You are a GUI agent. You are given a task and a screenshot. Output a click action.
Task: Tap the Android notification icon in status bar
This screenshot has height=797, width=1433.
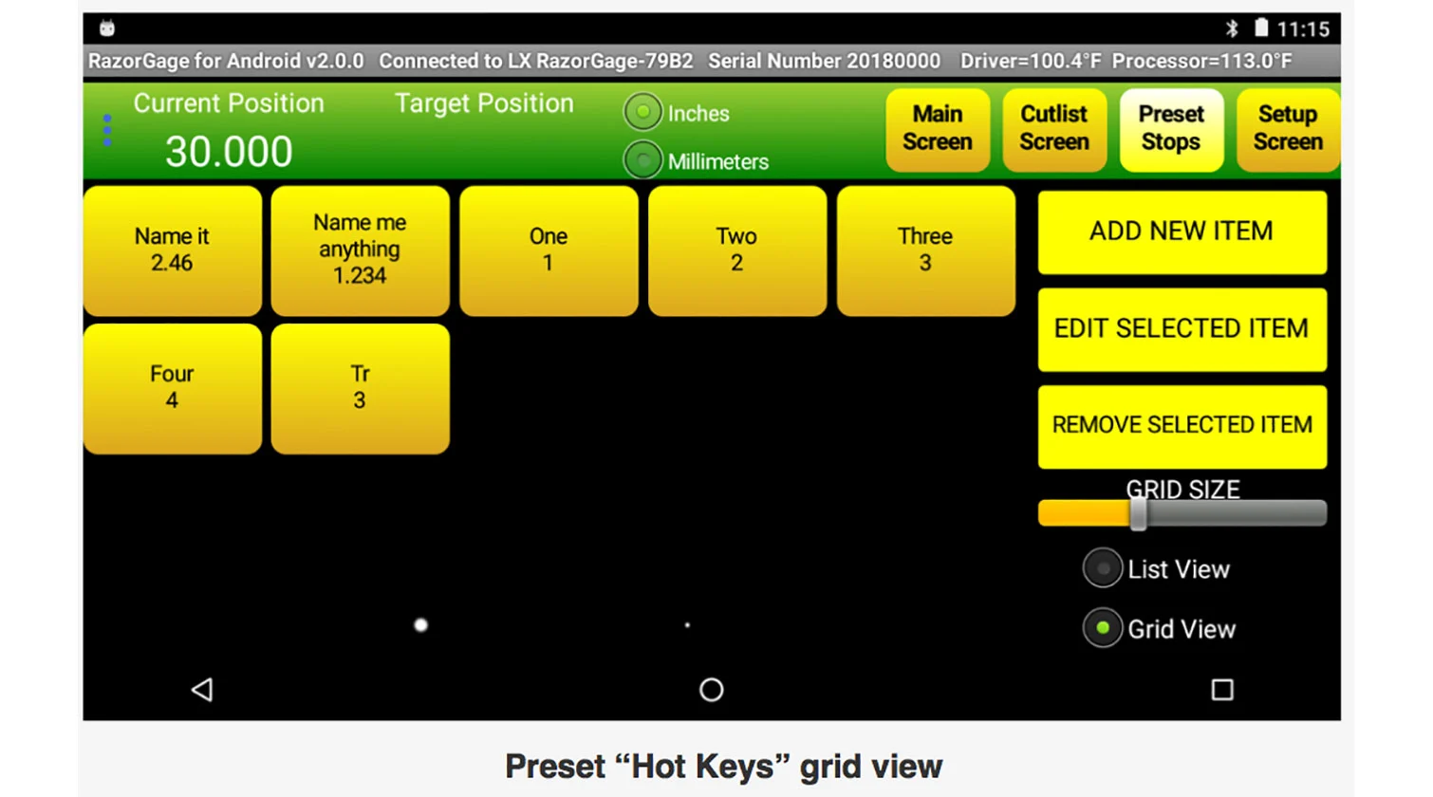(107, 28)
